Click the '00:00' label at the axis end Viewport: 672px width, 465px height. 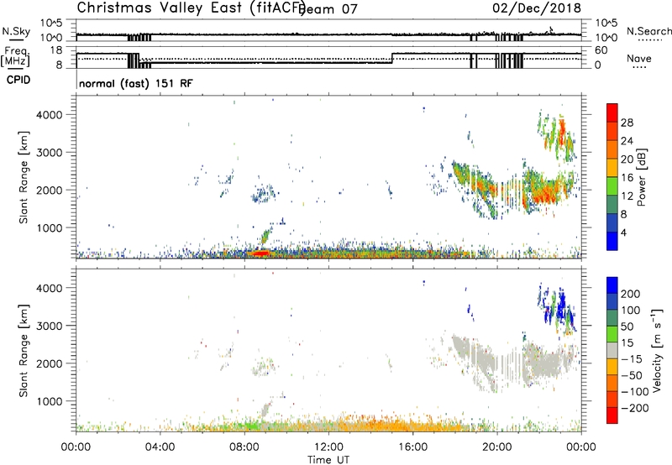581,447
